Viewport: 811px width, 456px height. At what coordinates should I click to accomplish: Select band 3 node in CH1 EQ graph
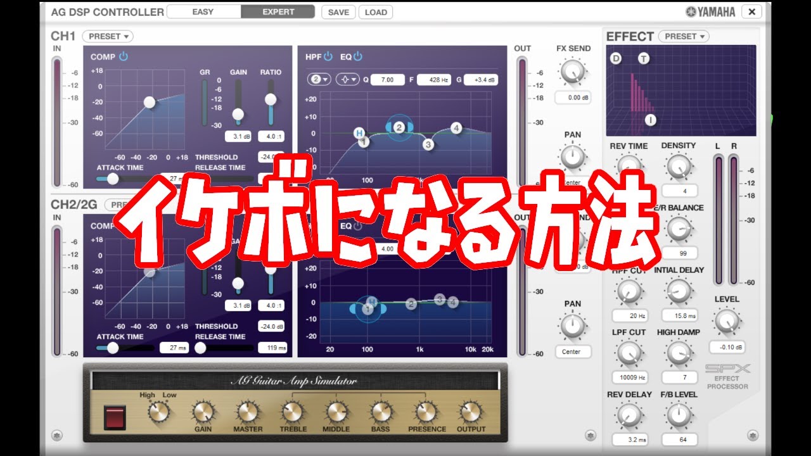(x=428, y=144)
